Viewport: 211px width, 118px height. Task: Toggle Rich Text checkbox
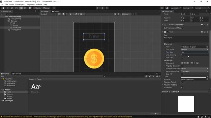tap(182, 58)
